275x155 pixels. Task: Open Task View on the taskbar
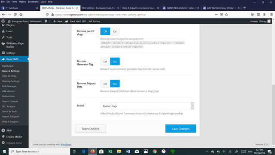click(74, 151)
